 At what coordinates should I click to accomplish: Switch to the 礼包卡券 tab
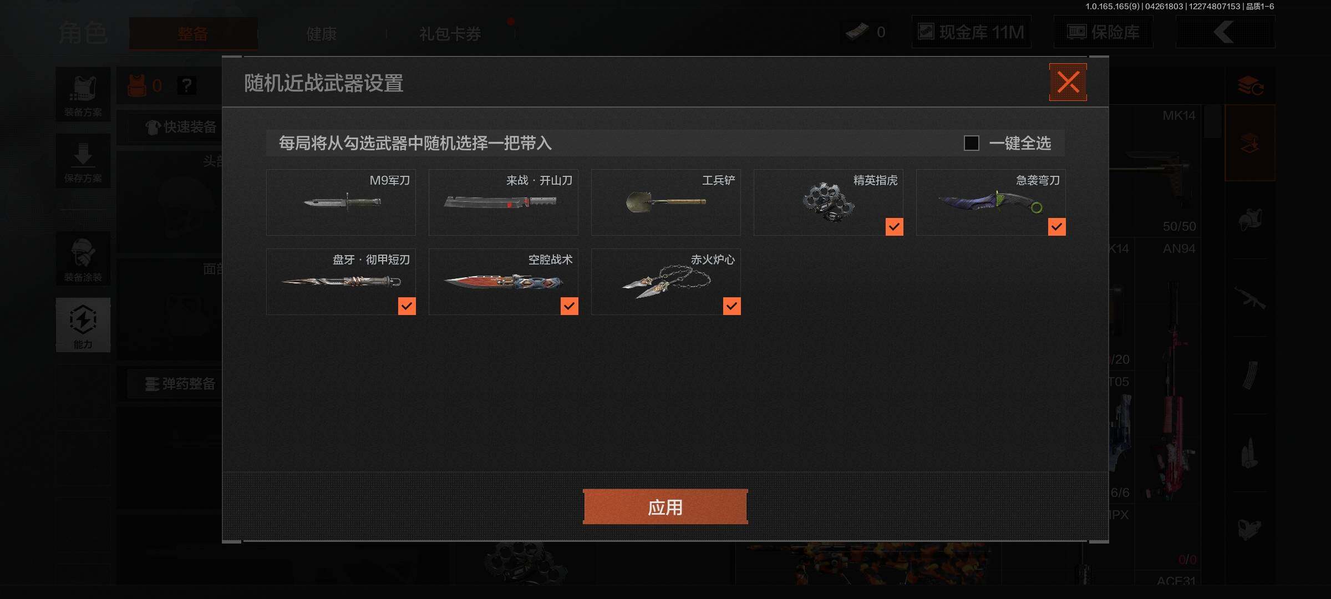point(450,34)
